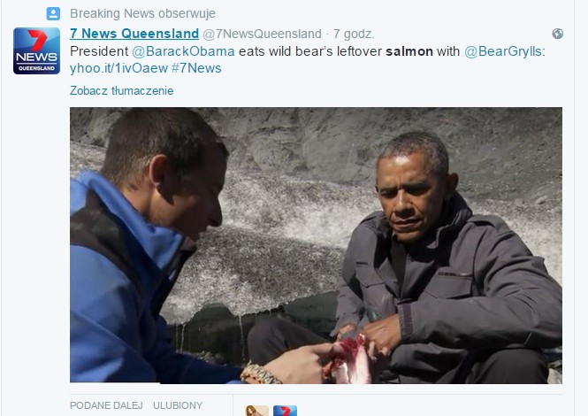Click the globe icon on the tweet
Screen dimensions: 588x416
point(558,34)
